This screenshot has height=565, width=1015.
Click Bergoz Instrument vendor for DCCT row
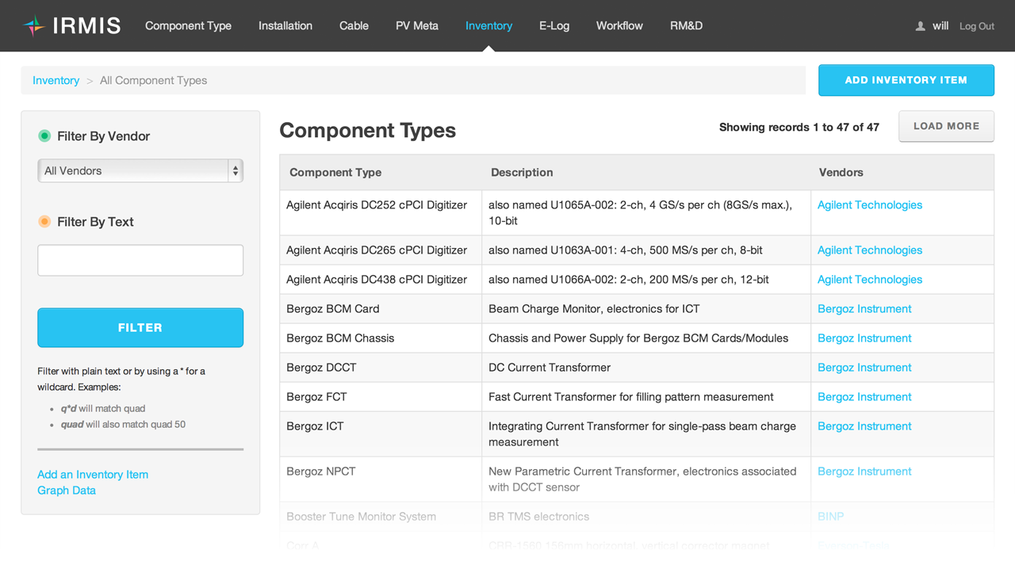864,368
